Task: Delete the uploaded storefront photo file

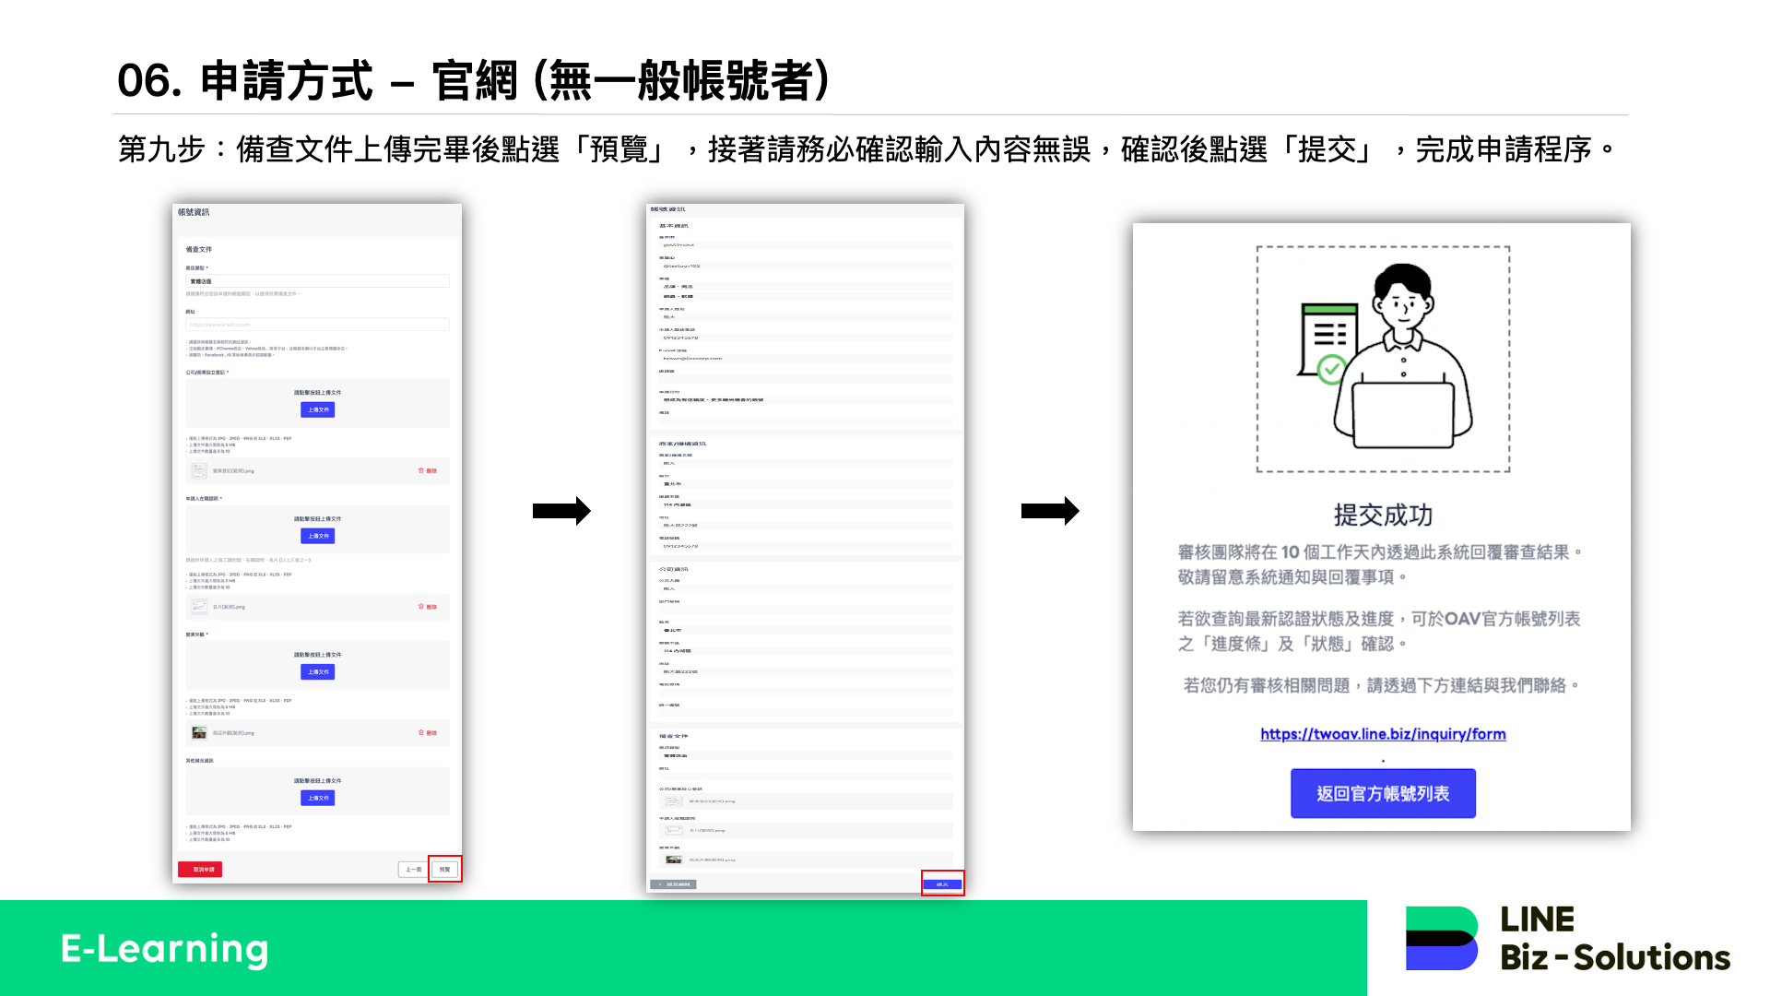Action: point(428,733)
